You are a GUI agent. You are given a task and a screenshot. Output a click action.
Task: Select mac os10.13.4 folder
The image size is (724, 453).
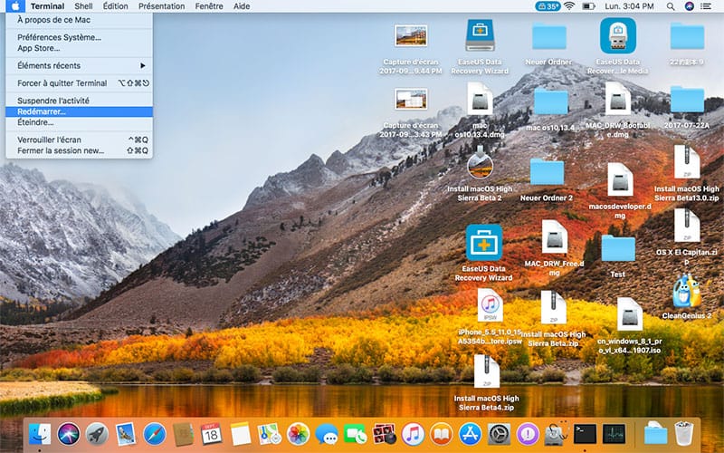pyautogui.click(x=551, y=101)
